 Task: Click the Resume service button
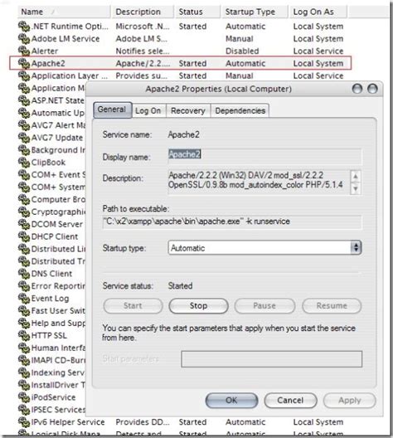(332, 305)
